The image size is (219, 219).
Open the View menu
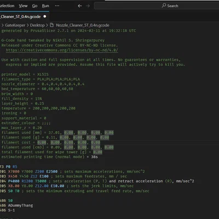pos(23,6)
